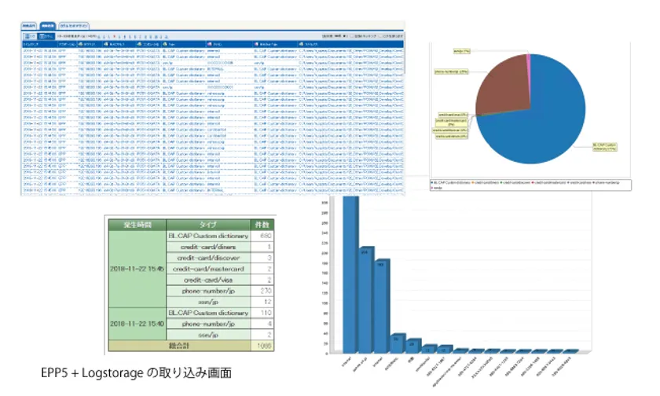The image size is (660, 396).
Task: Open the leftmost tab above the log table
Action: [x=29, y=26]
